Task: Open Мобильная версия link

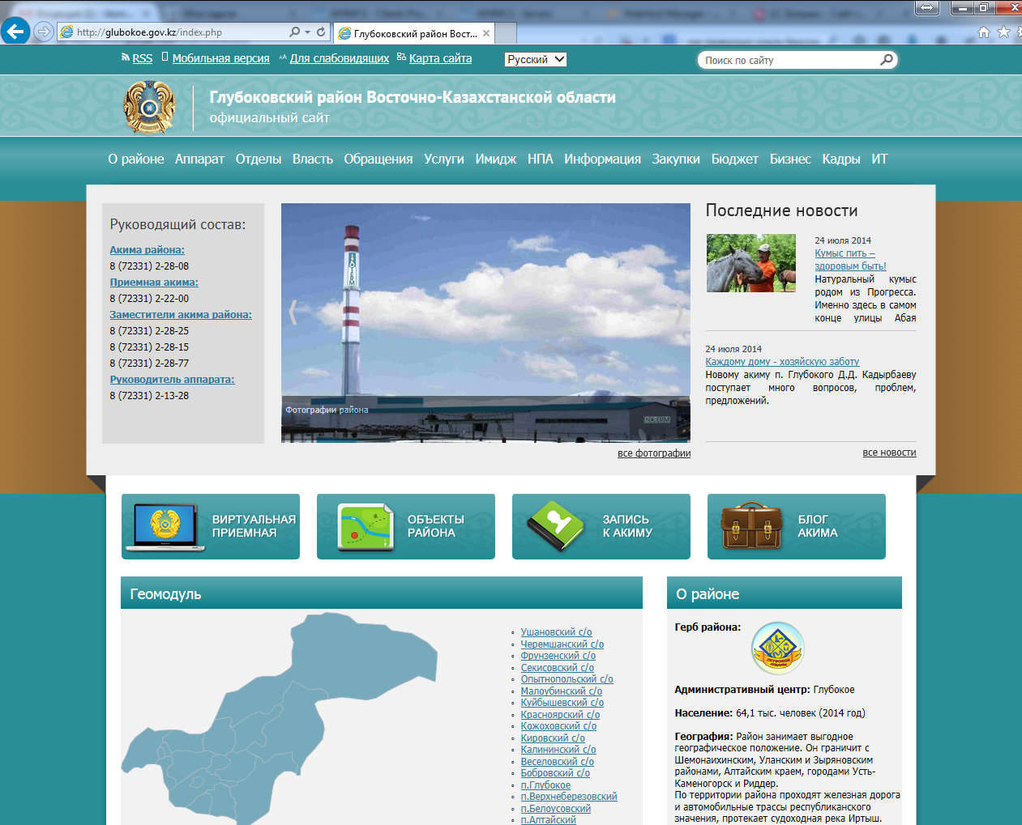Action: tap(220, 58)
